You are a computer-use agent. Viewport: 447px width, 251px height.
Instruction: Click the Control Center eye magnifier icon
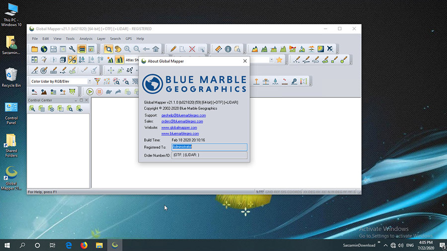click(79, 109)
